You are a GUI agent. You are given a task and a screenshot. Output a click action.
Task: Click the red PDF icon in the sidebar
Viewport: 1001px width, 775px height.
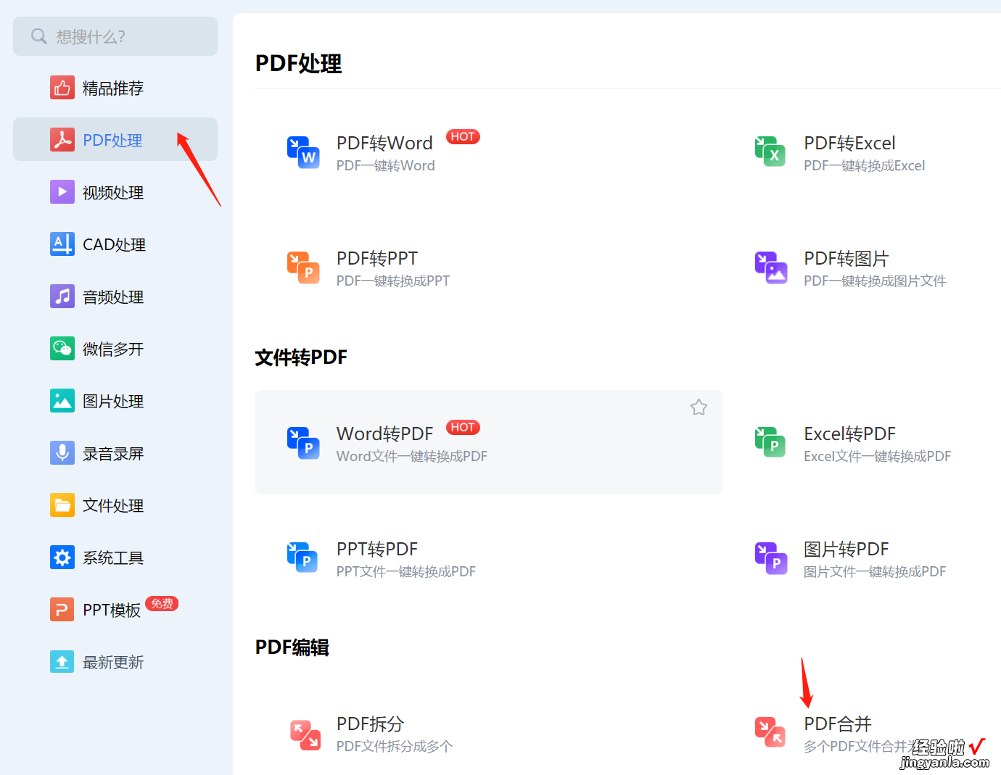[x=62, y=140]
